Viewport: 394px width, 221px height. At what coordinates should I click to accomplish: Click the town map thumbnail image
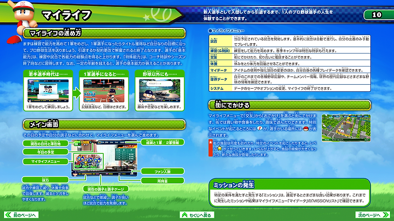click(x=346, y=128)
